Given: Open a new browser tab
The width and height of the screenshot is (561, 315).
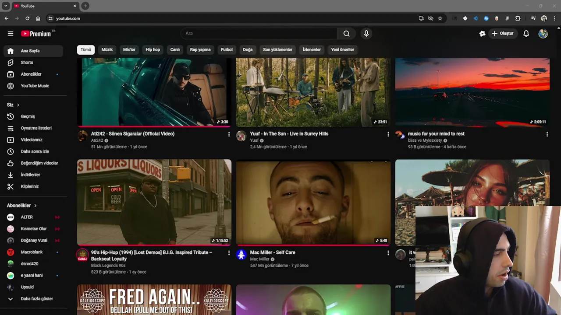Looking at the screenshot, I should [x=85, y=6].
